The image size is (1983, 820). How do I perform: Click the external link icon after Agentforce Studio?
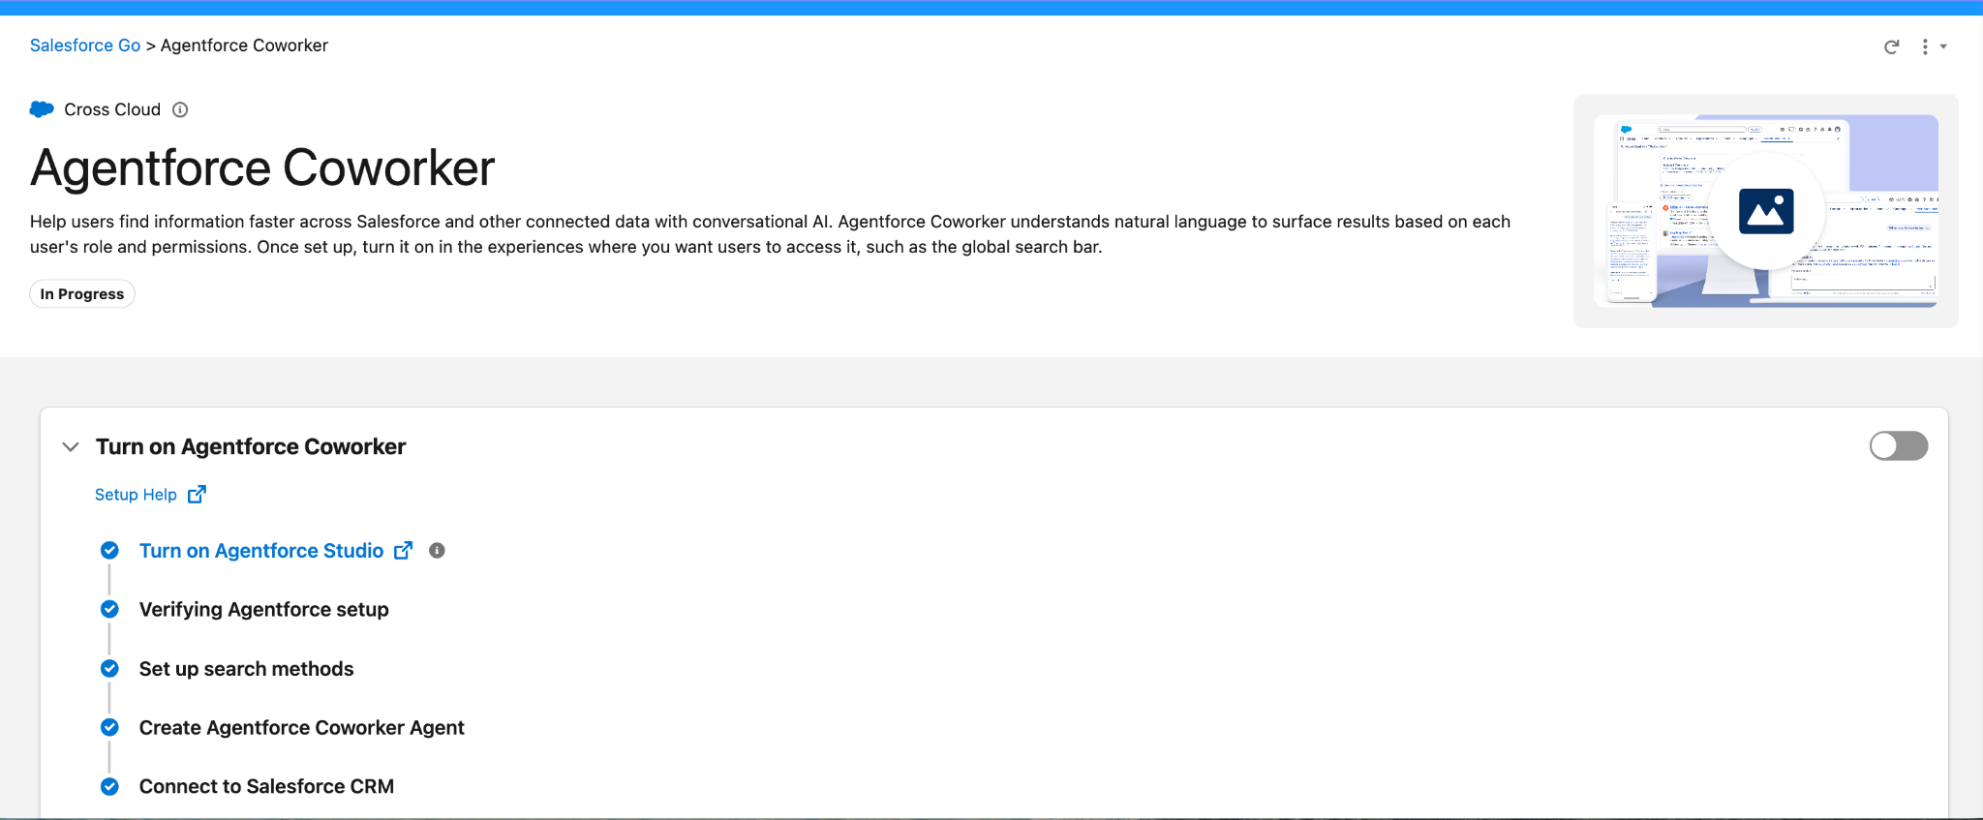tap(404, 551)
